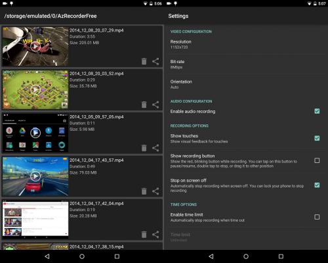Click Automatically stop recording when time out text

(207, 220)
